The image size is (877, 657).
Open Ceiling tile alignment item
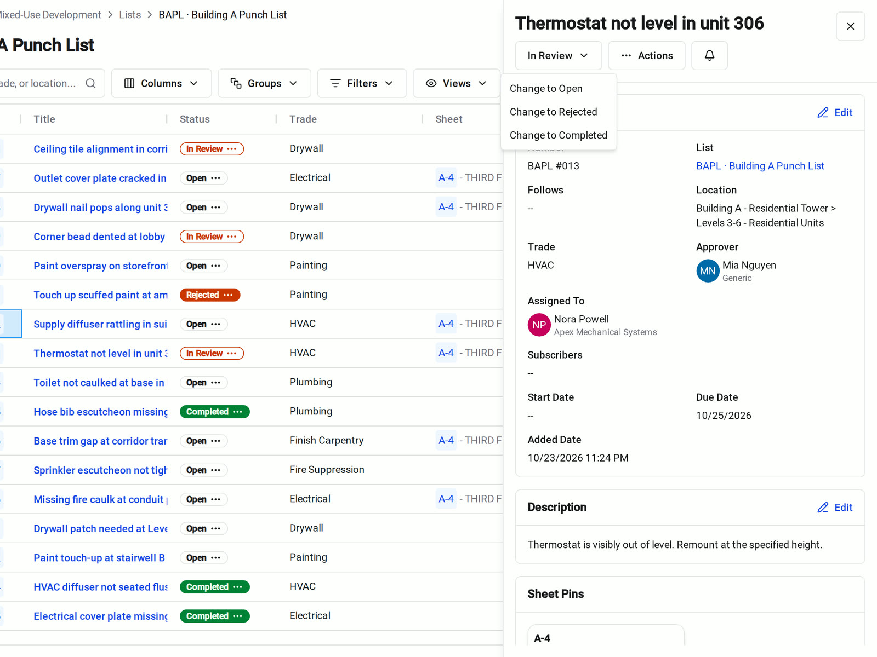click(101, 149)
